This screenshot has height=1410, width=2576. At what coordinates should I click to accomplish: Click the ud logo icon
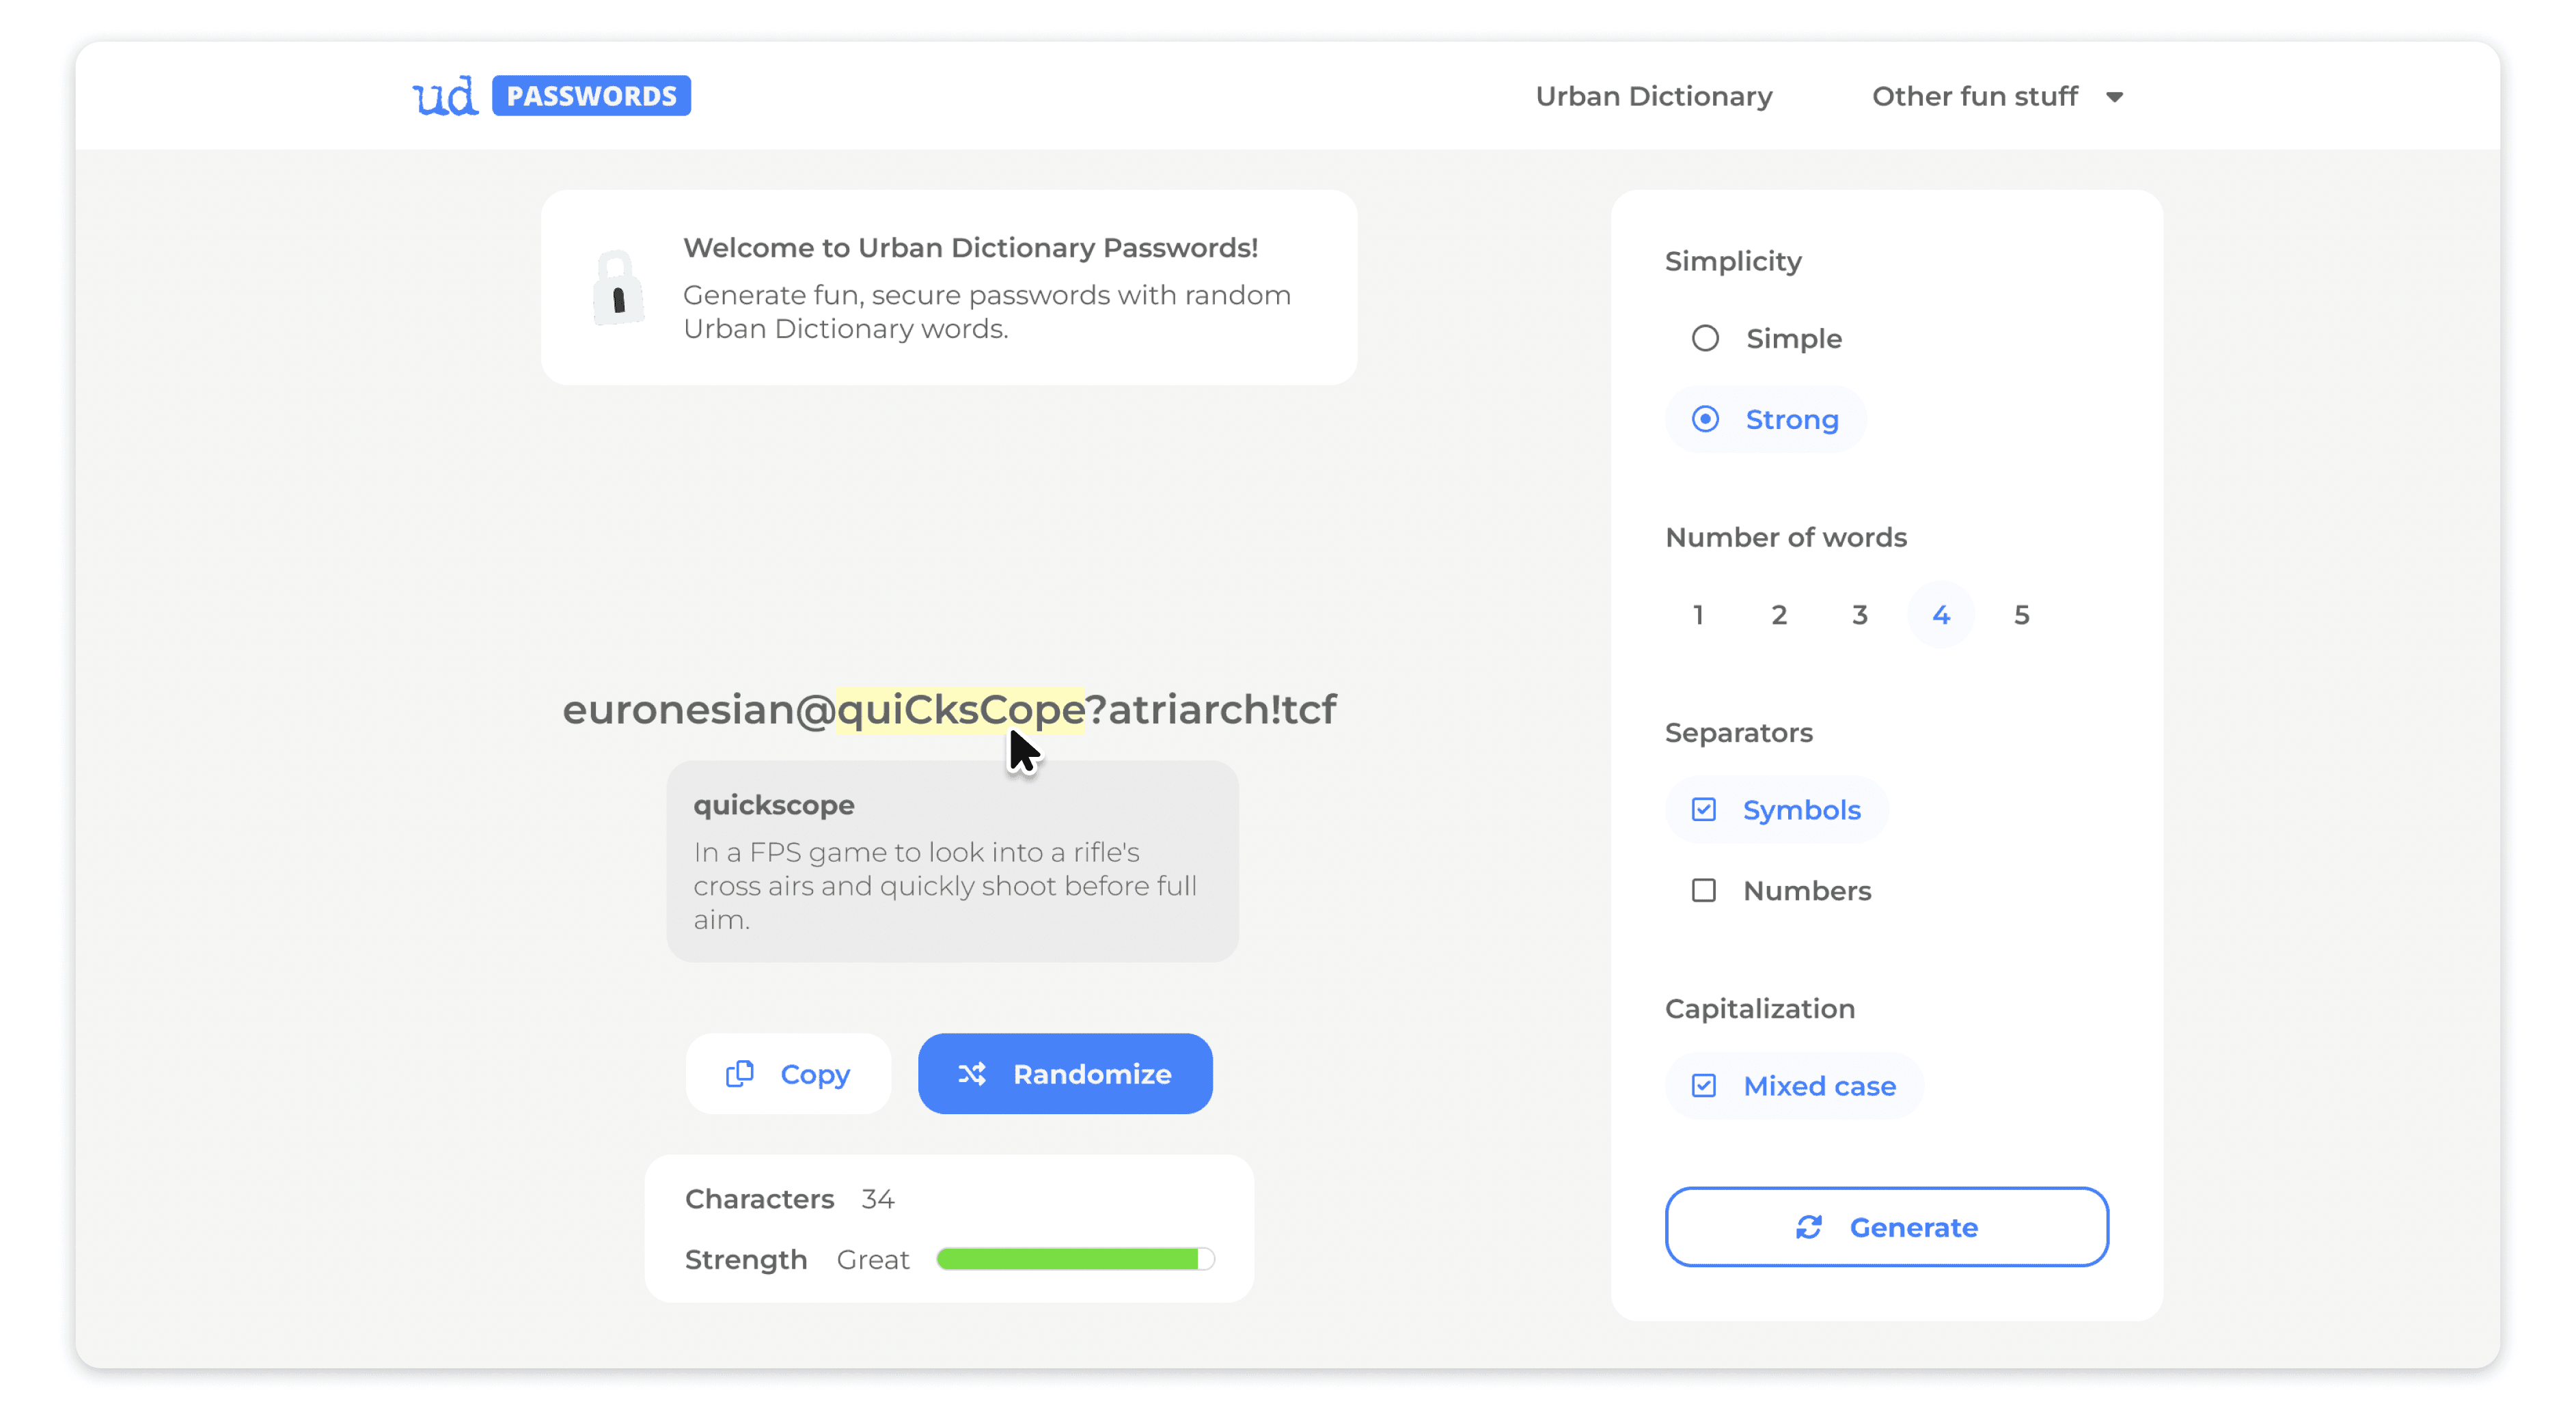pos(445,96)
